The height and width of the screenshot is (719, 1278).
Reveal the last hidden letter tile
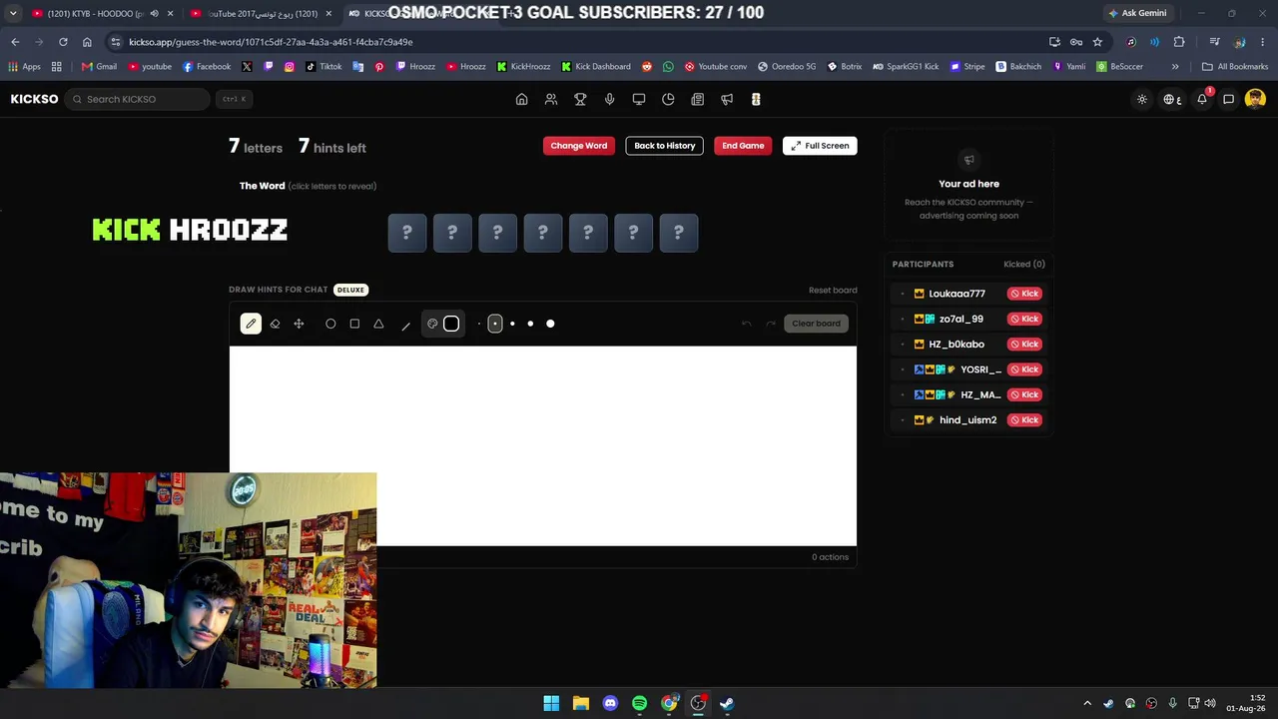coord(679,233)
